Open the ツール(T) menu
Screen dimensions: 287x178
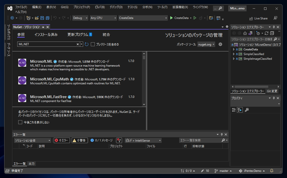(162, 7)
